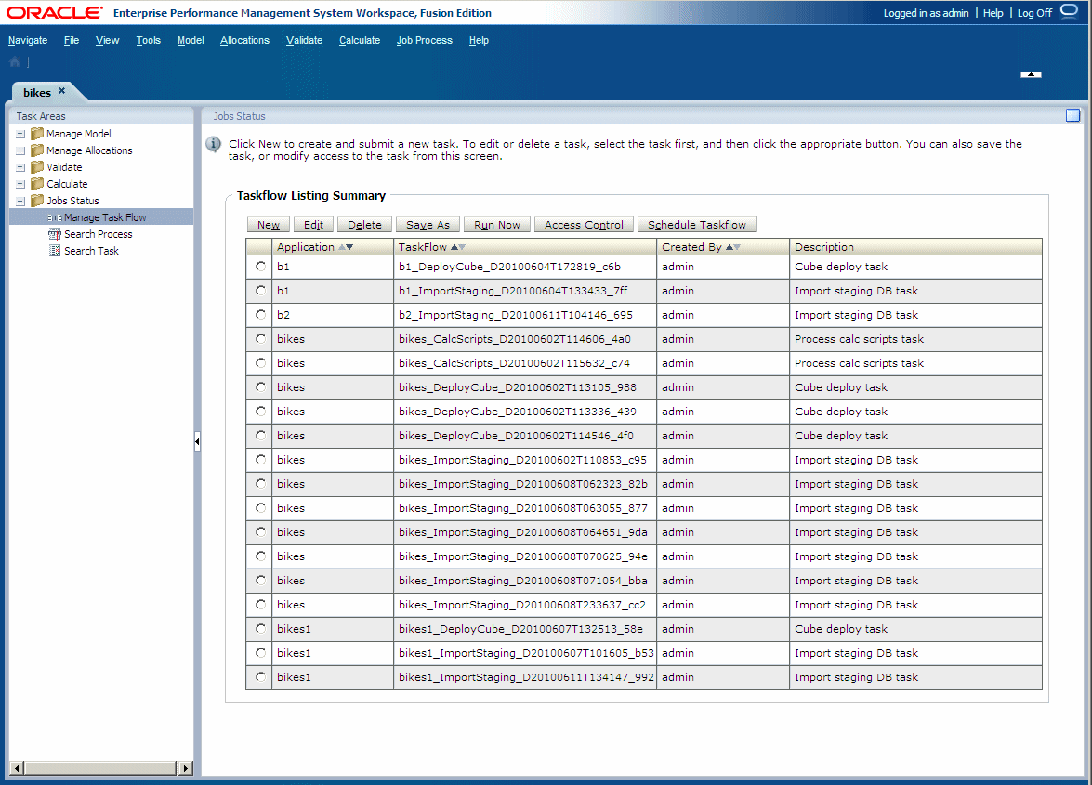The image size is (1092, 785).
Task: Click the Log Off link
Action: (1033, 12)
